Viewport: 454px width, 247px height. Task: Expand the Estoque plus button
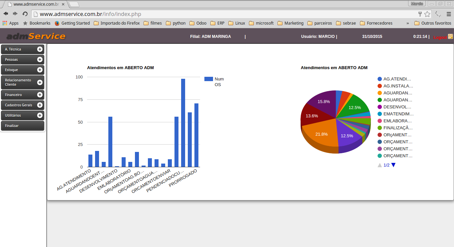(x=40, y=70)
